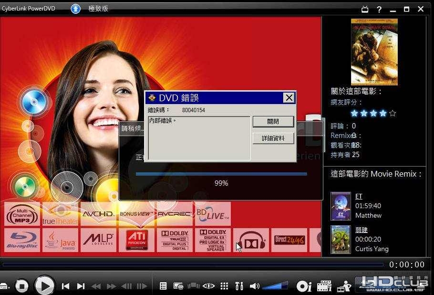Jump to the previous chapter
The height and width of the screenshot is (295, 434).
coord(65,286)
